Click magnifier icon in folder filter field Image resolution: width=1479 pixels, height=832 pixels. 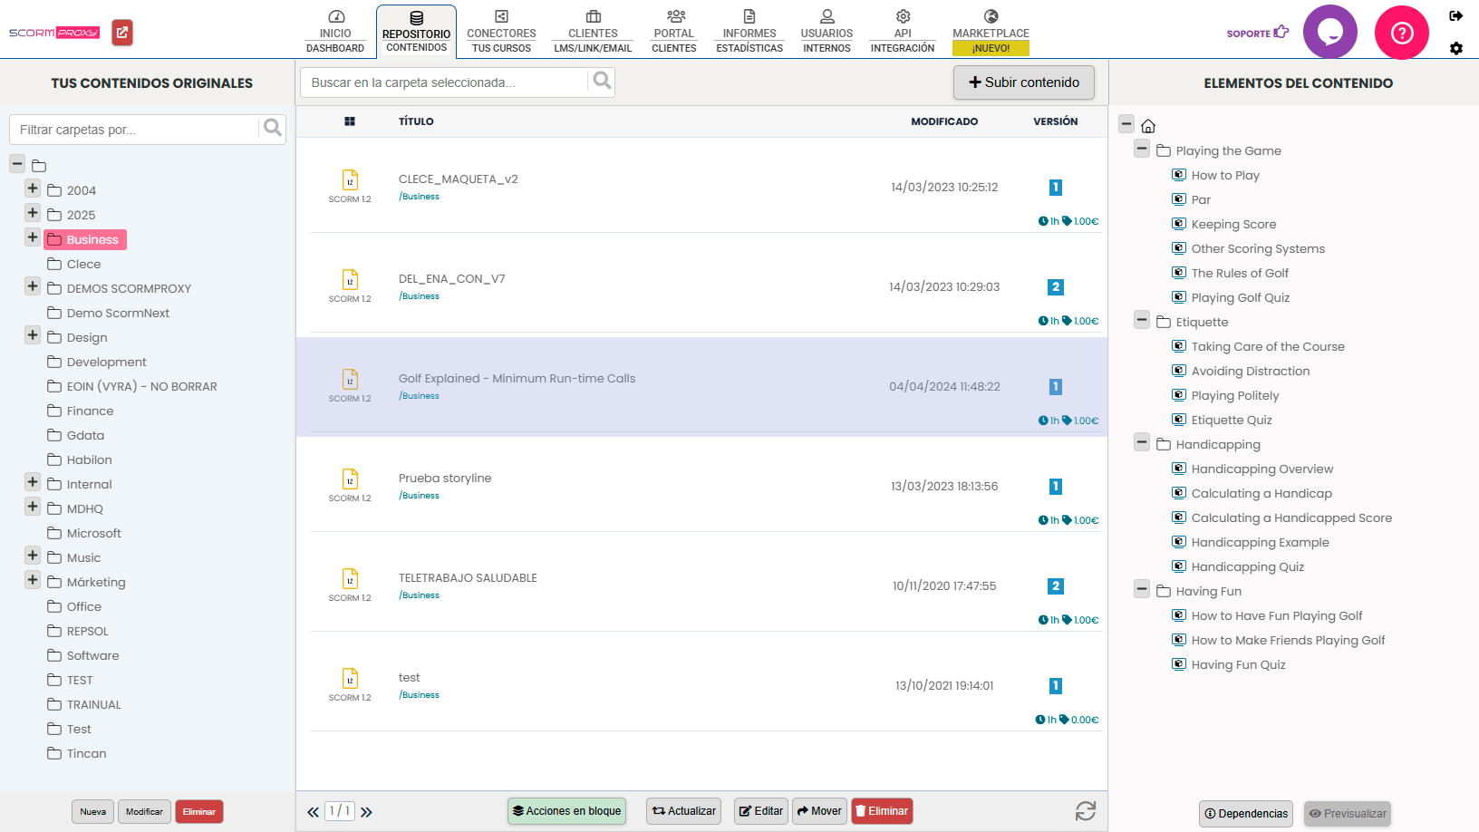[x=273, y=129]
